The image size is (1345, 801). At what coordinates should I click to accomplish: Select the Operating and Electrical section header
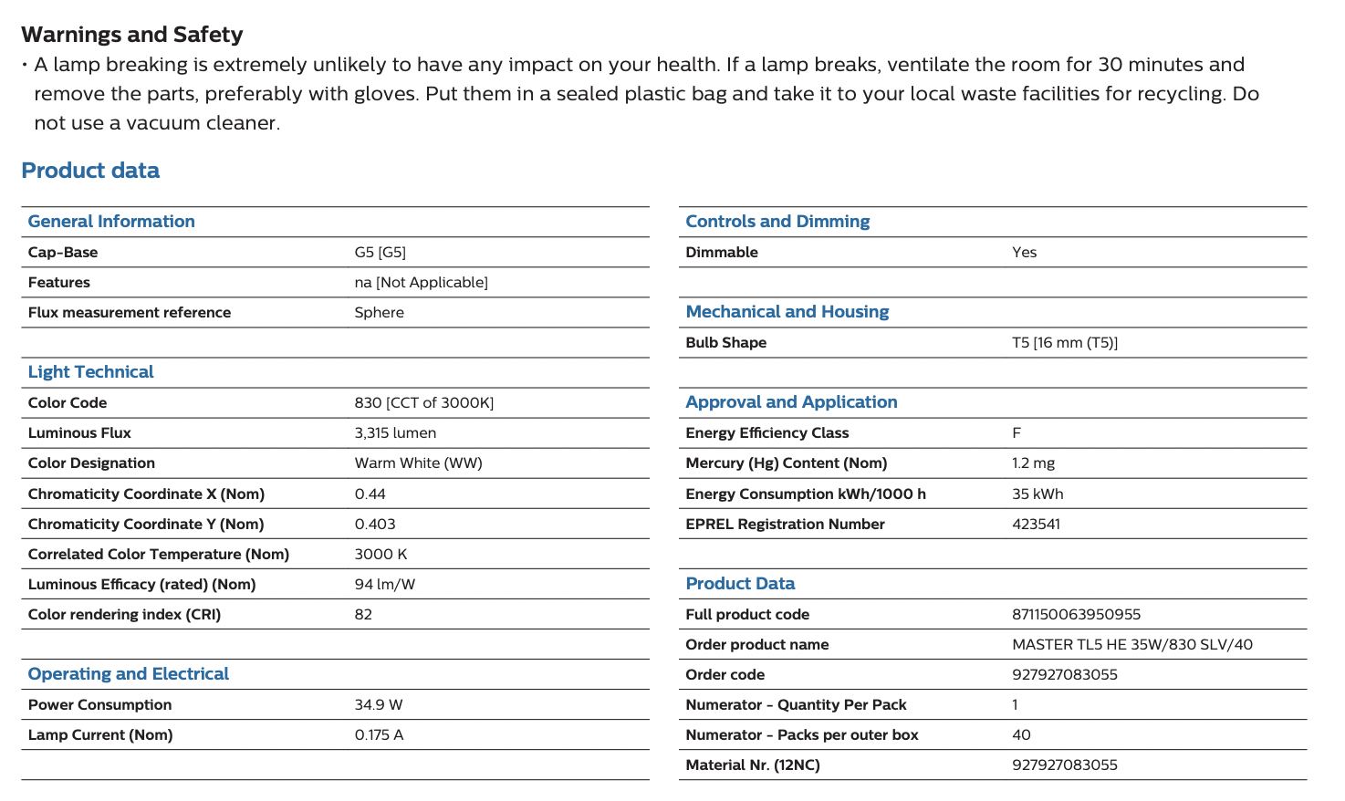[128, 674]
